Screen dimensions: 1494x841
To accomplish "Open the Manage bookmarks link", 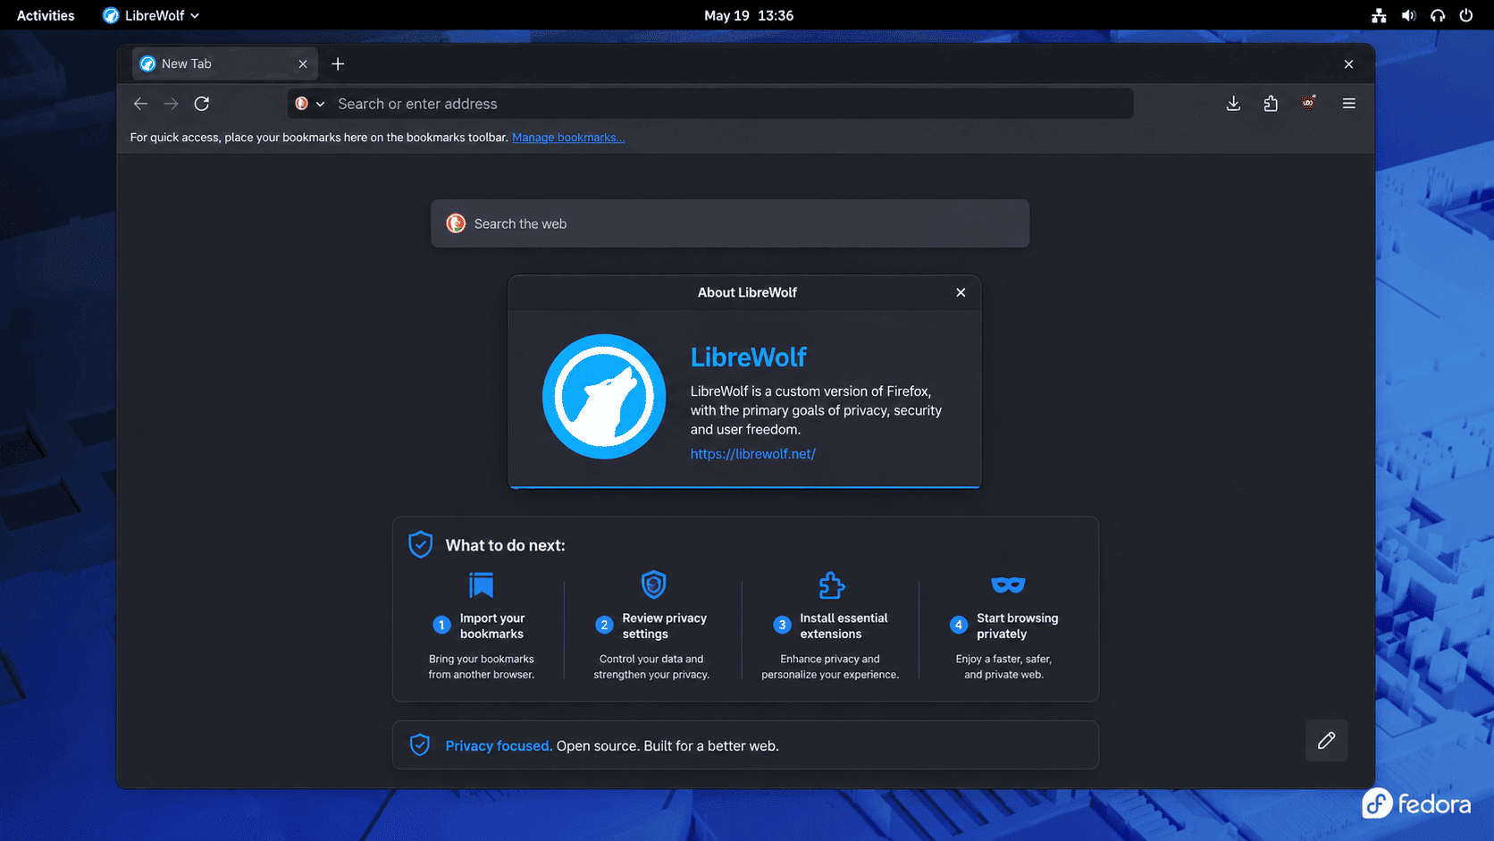I will tap(568, 138).
